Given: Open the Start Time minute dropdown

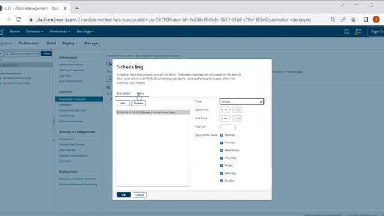Looking at the screenshot, I should point(237,110).
